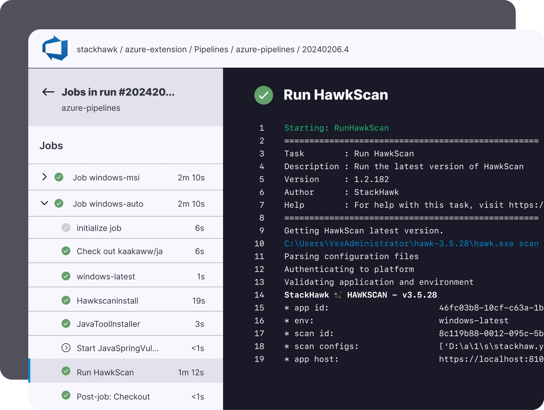Click the back arrow above azure-pipelines

pyautogui.click(x=48, y=92)
